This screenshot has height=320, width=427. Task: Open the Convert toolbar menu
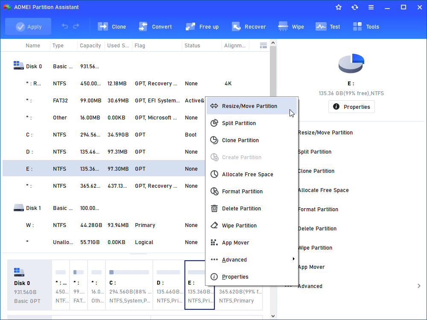pyautogui.click(x=155, y=26)
